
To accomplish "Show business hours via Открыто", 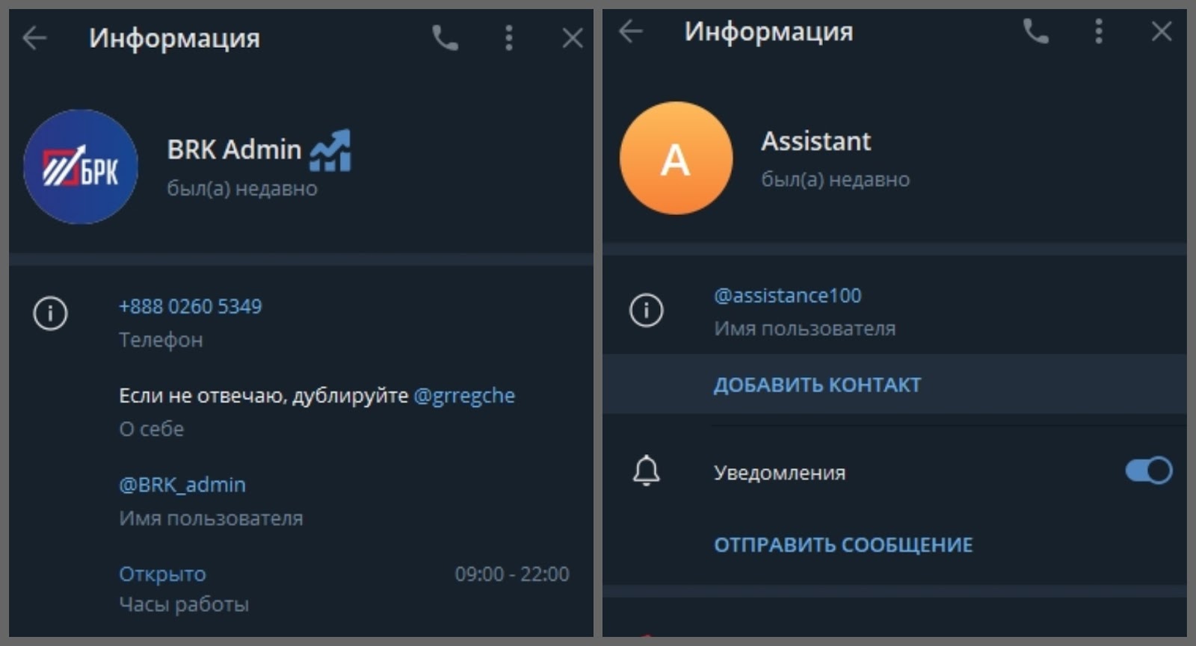I will point(162,574).
